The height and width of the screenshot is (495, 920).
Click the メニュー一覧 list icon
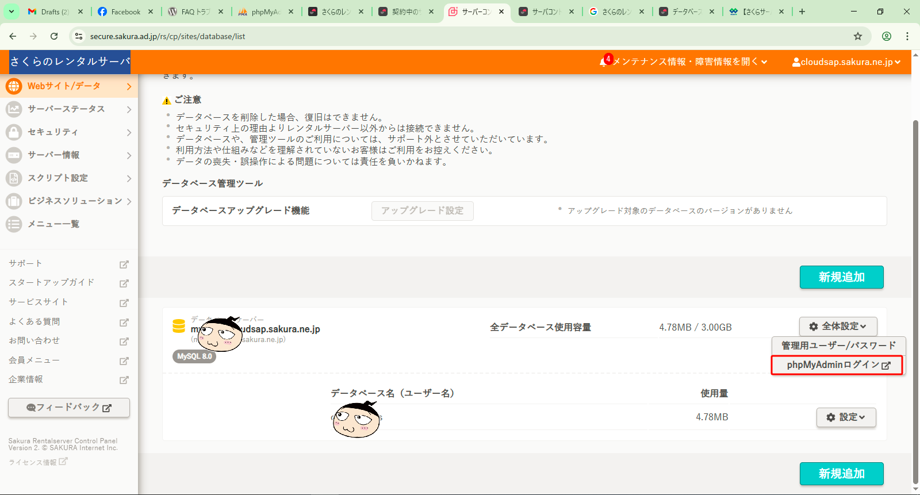pyautogui.click(x=14, y=224)
